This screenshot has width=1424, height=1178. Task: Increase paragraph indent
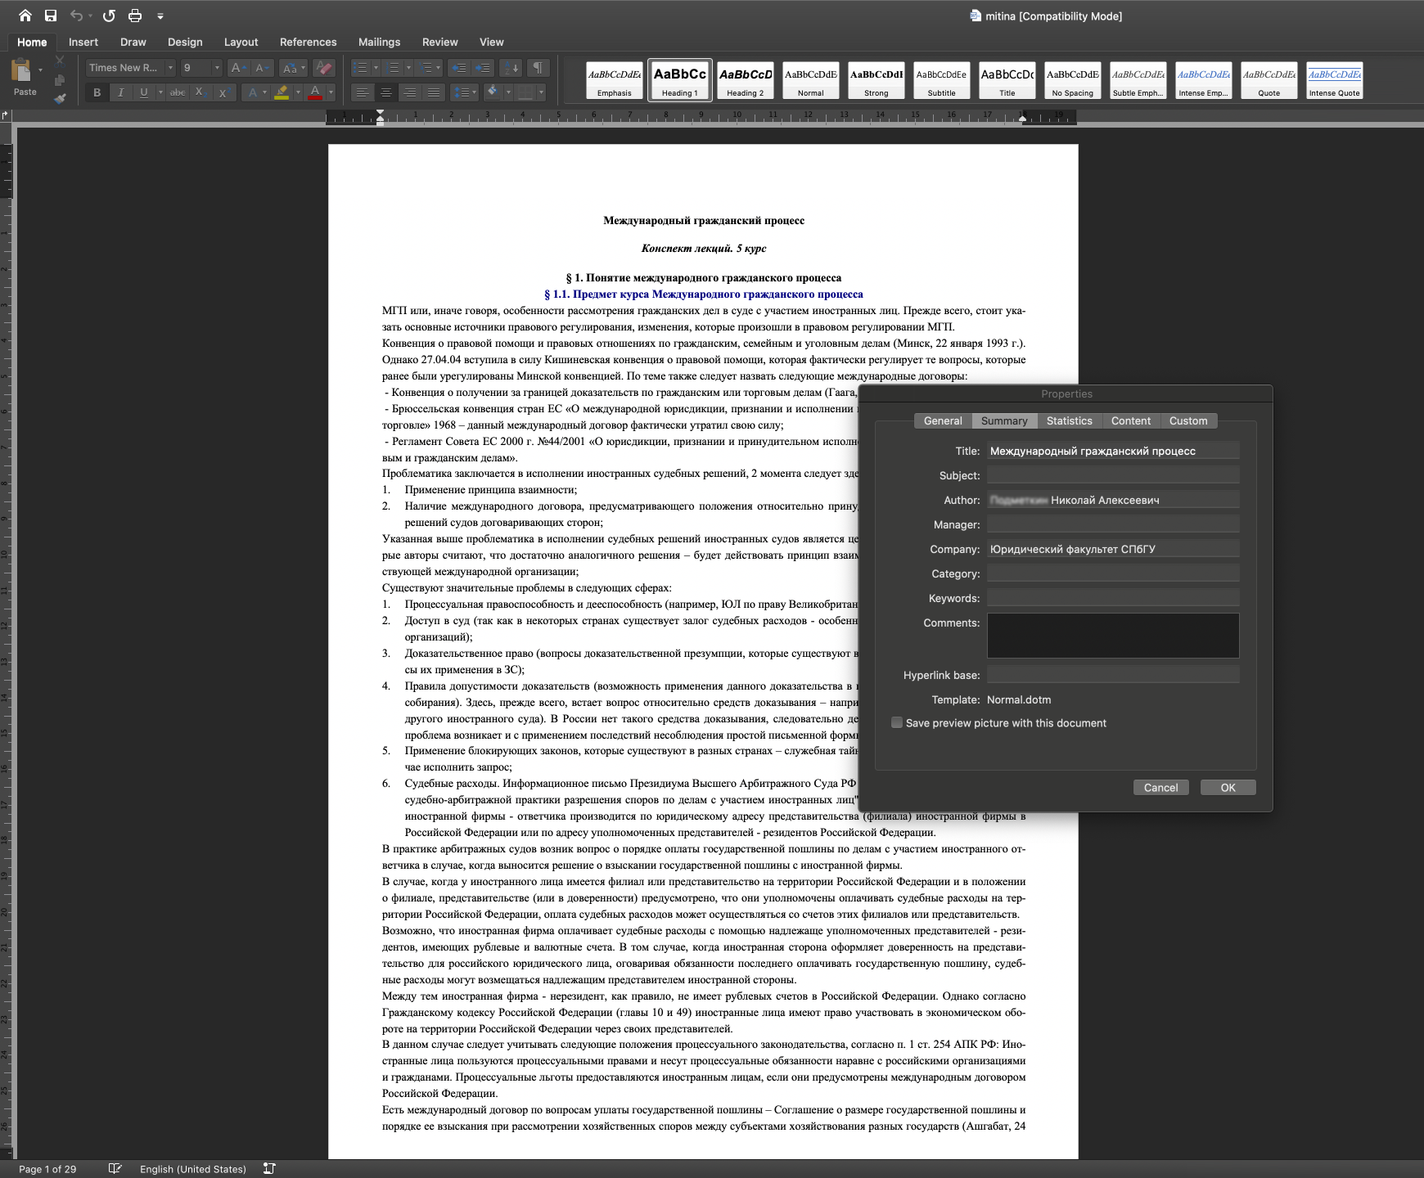pos(484,68)
